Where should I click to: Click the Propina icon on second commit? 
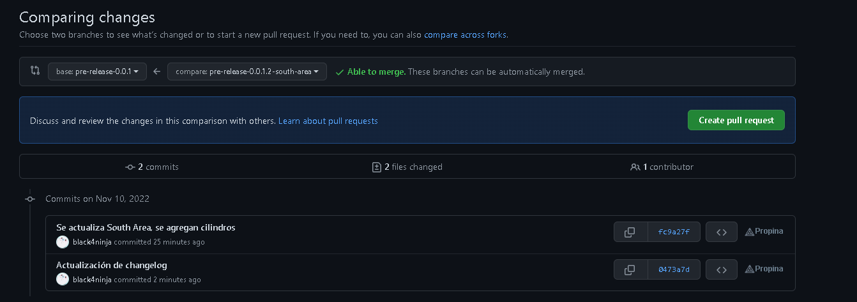[x=750, y=269]
